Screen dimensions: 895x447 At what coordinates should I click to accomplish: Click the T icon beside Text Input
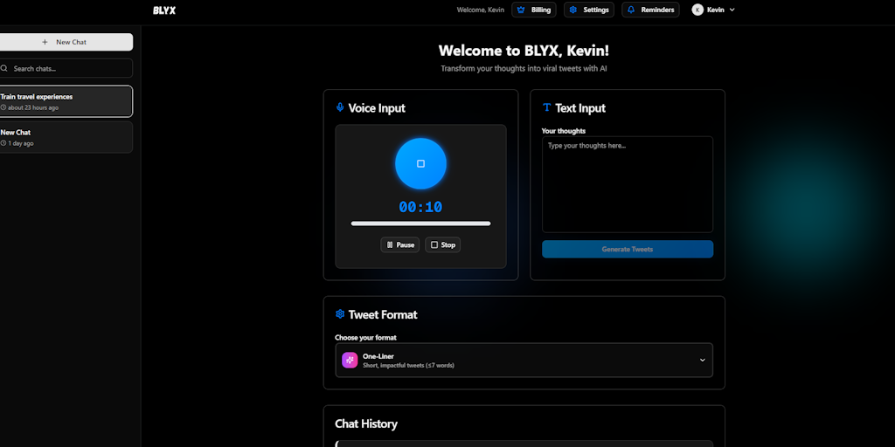547,107
